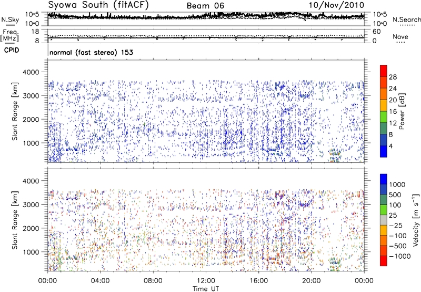Click the red -1000 segment of the velocity bar

coord(384,261)
